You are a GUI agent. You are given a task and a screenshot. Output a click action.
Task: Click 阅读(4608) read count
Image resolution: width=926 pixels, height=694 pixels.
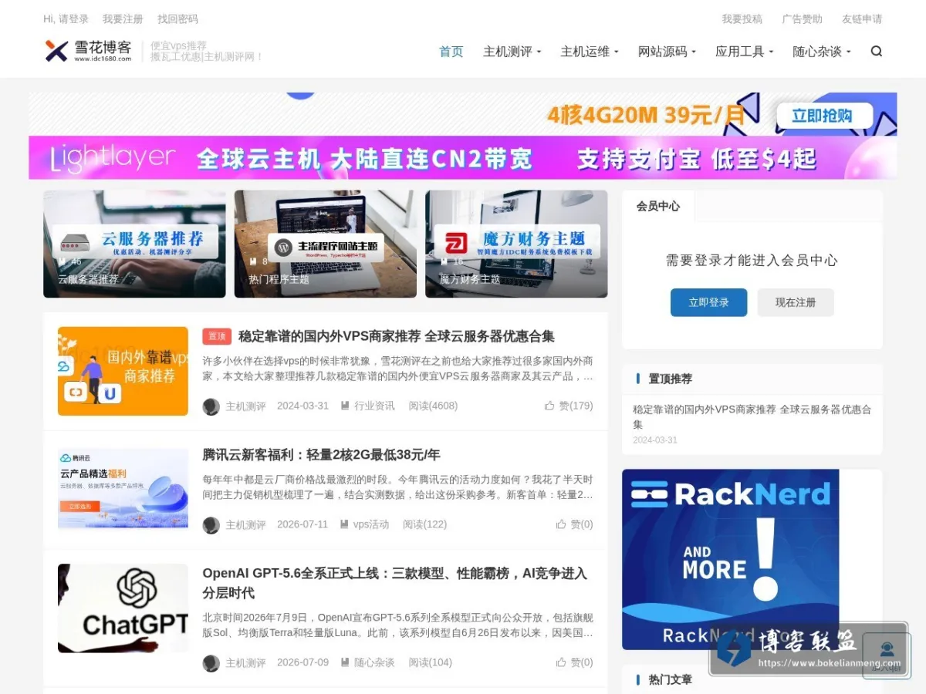click(x=433, y=406)
